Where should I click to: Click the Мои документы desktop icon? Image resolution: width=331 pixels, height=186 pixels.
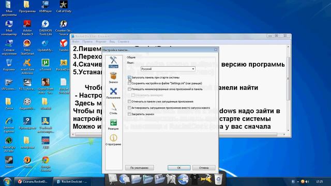pos(9,8)
